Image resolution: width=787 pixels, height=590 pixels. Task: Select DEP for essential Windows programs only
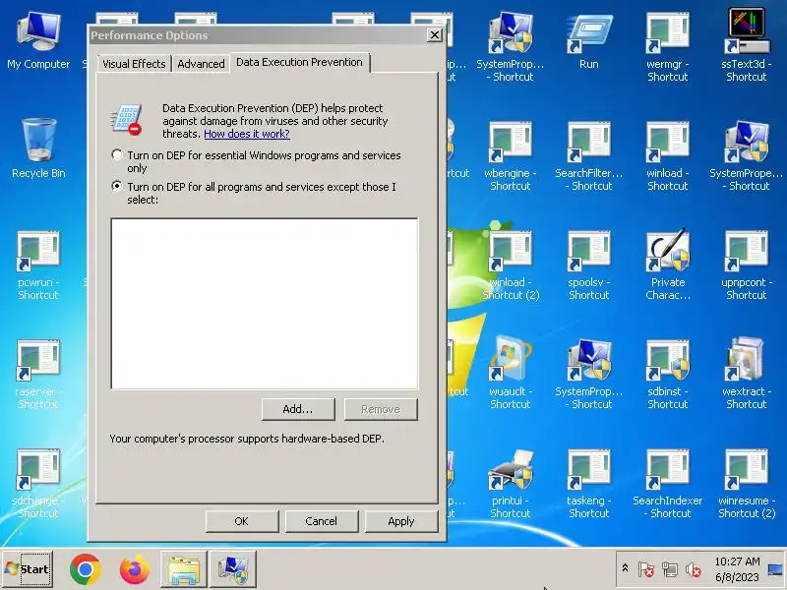(x=117, y=155)
